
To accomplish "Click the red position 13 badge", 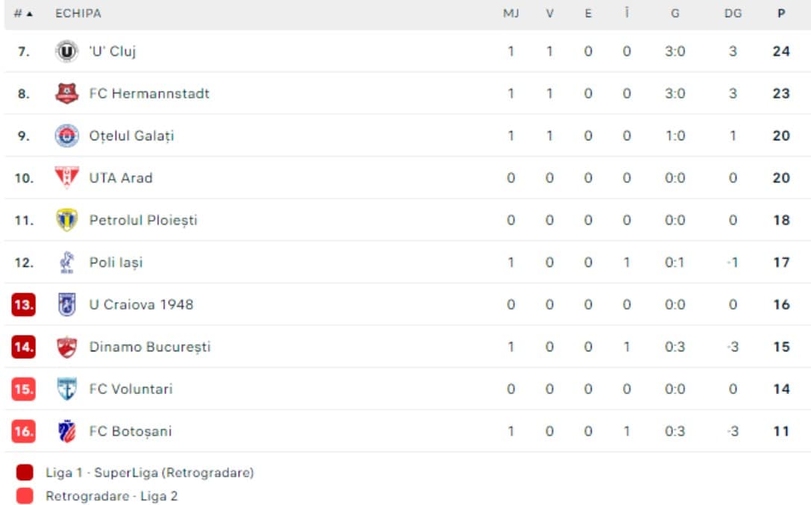I will click(24, 304).
